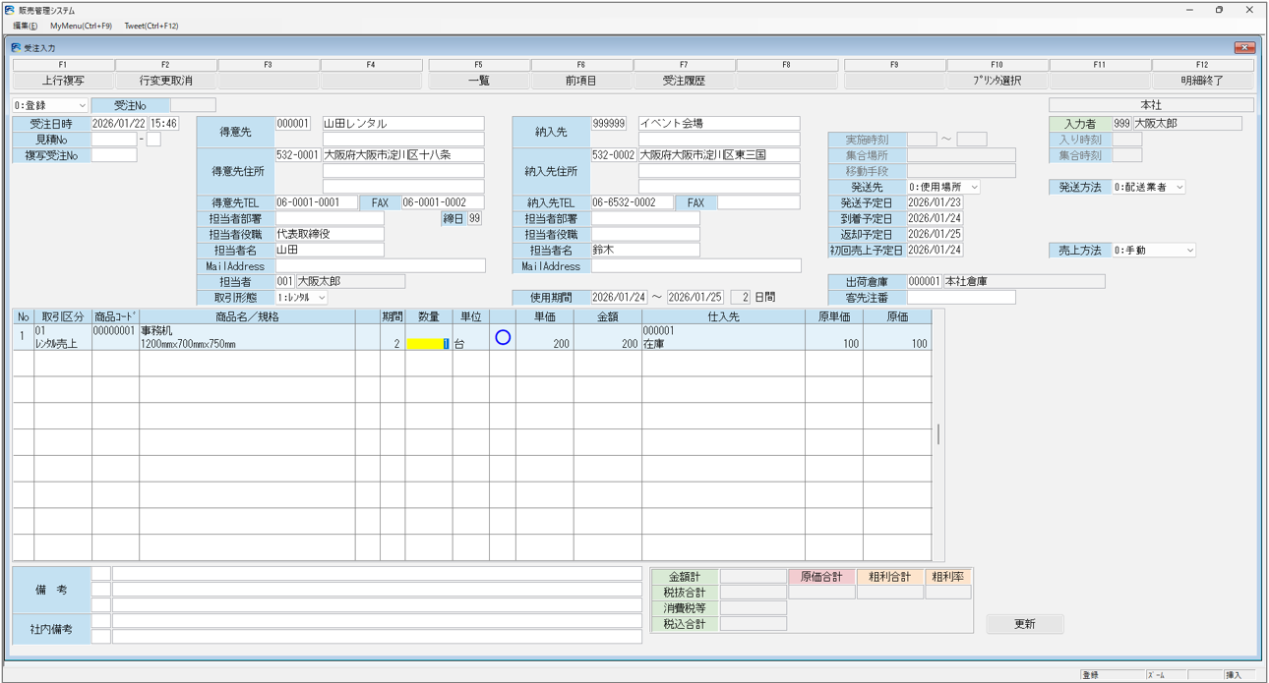The height and width of the screenshot is (683, 1269).
Task: Click the 更新 update button
Action: pos(1024,624)
